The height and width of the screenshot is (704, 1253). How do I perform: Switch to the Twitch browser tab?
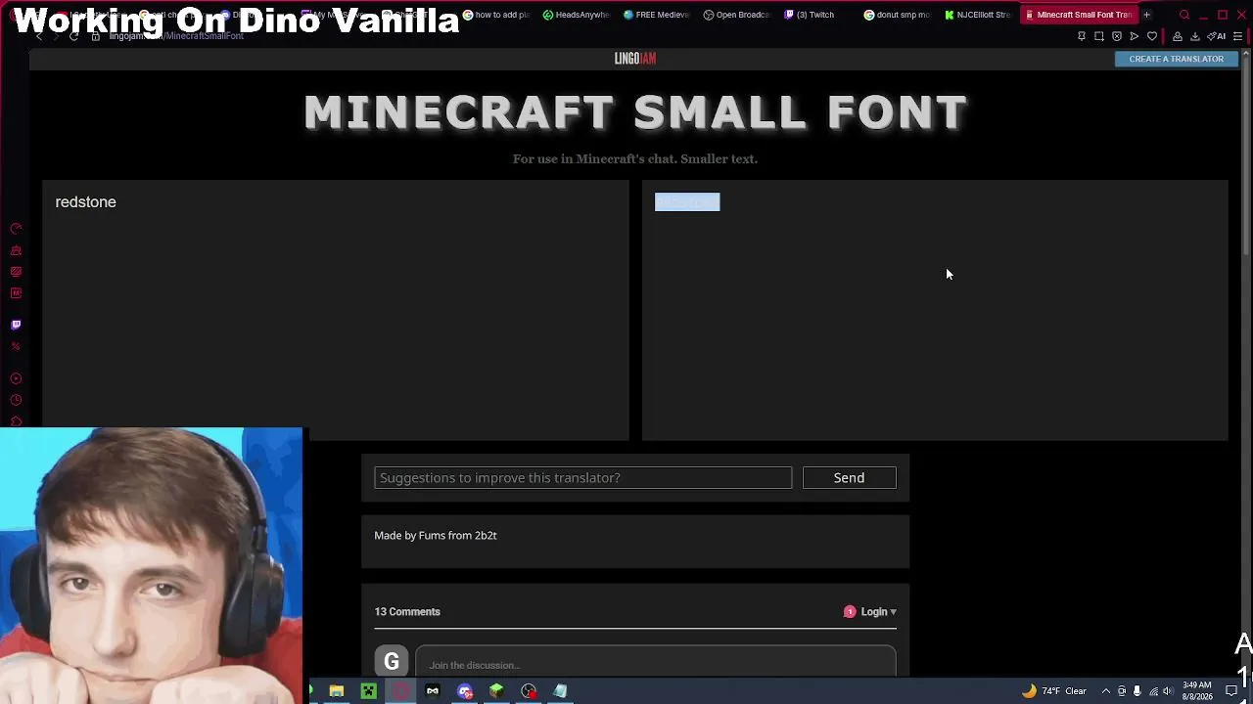point(809,15)
